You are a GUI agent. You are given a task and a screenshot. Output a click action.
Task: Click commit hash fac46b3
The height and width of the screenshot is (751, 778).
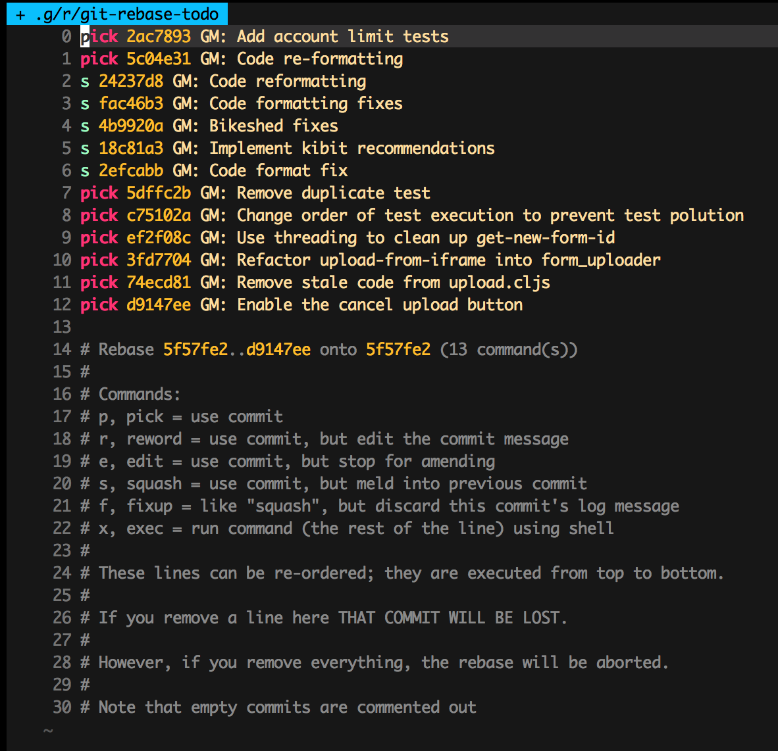pyautogui.click(x=131, y=103)
